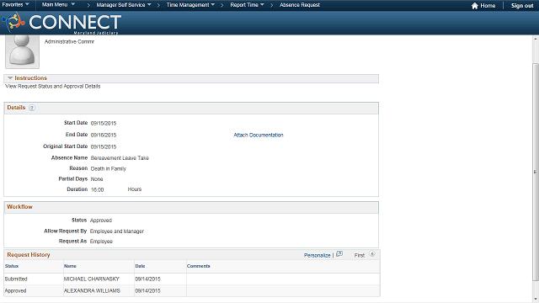Click the scrollbar down arrow
Viewport: 539px width, 303px height.
(536, 300)
